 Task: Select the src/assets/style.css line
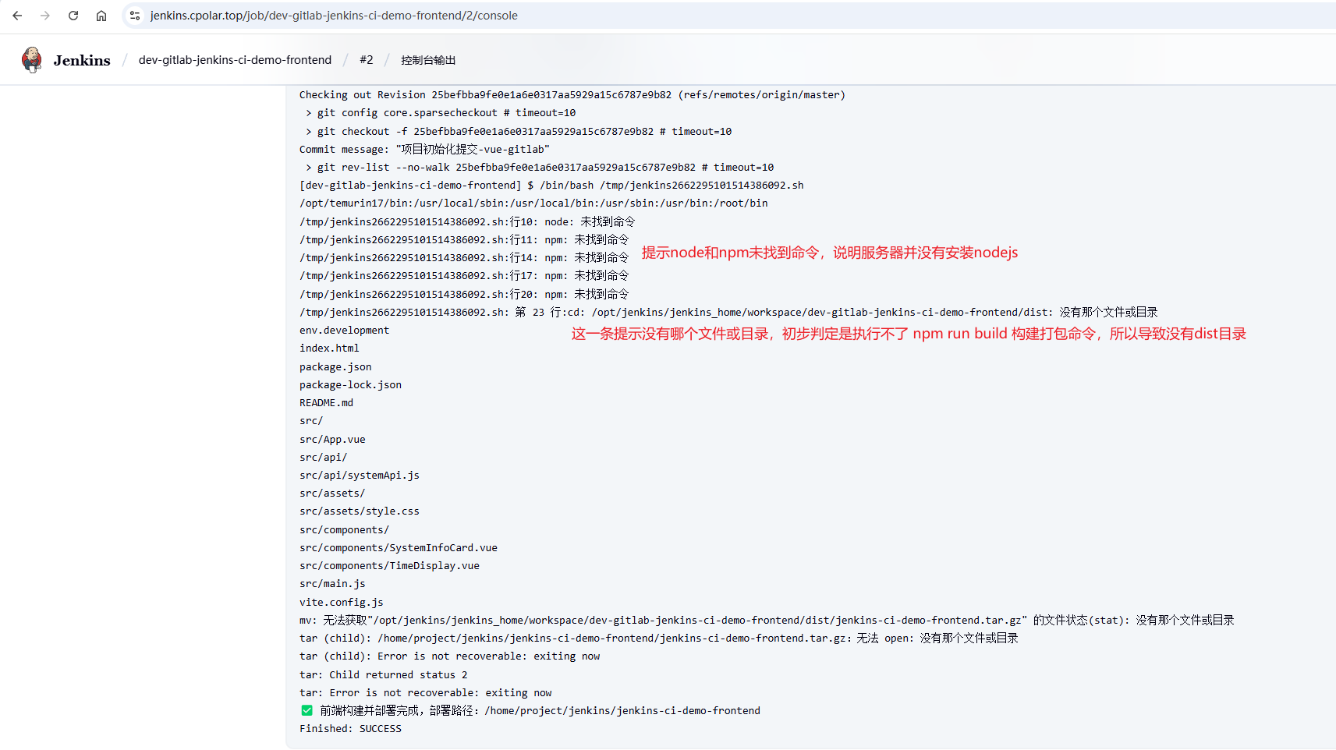pos(360,511)
